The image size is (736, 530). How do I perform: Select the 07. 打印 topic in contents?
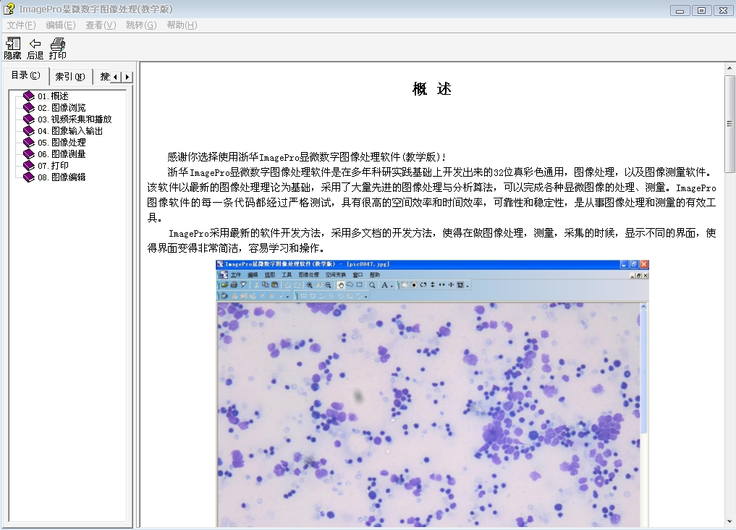(x=53, y=165)
